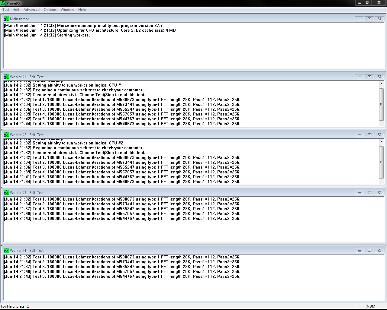Image resolution: width=387 pixels, height=310 pixels.
Task: Click the 'Worker #4 - Self-Test' title text
Action: click(27, 250)
